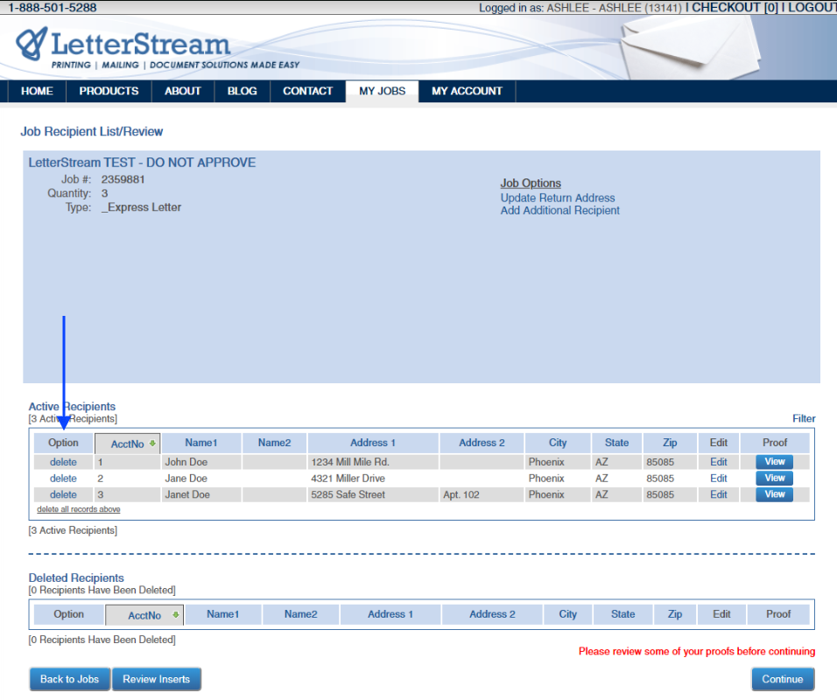Open the MY JOBS tab
The width and height of the screenshot is (837, 700).
382,91
